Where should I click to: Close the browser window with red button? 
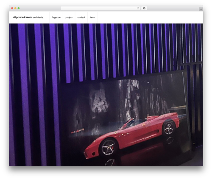(12, 8)
